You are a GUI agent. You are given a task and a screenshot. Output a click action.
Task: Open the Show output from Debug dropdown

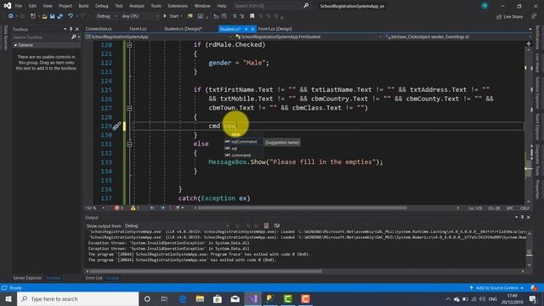click(177, 226)
